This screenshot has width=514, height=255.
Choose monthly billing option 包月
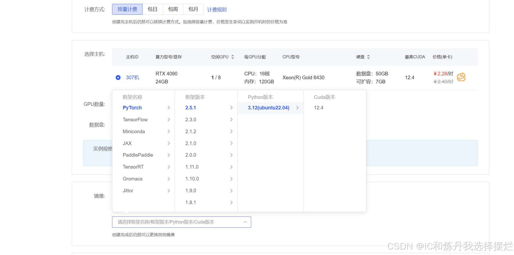[x=193, y=9]
